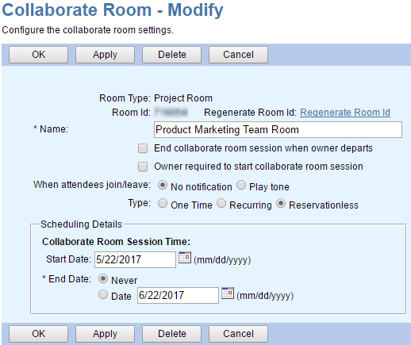Viewport: 411px width, 345px height.
Task: Click the top Delete button
Action: coord(171,55)
